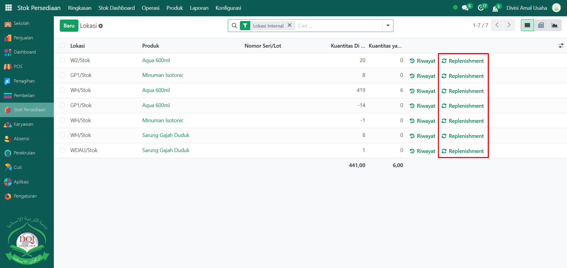Click the gear icon next to Lokasi

tap(101, 26)
